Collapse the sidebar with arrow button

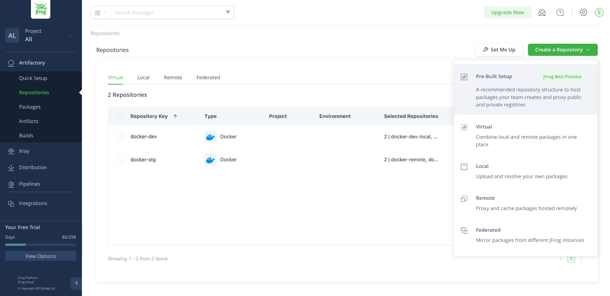(76, 283)
